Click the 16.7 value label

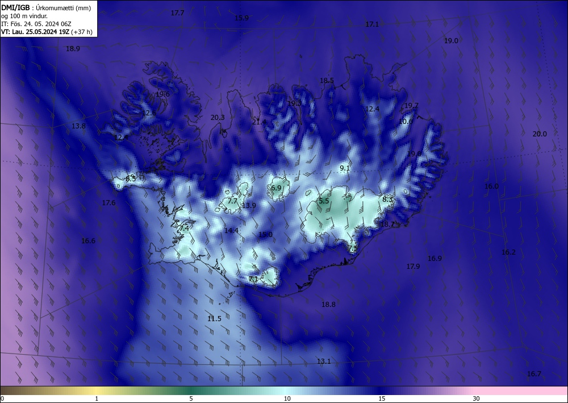534,374
